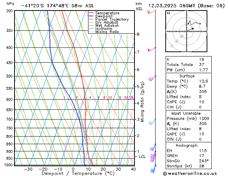The height and width of the screenshot is (176, 228).
Task: Click the Dewpoint / Temperature (°C) axis title
Action: [78, 173]
